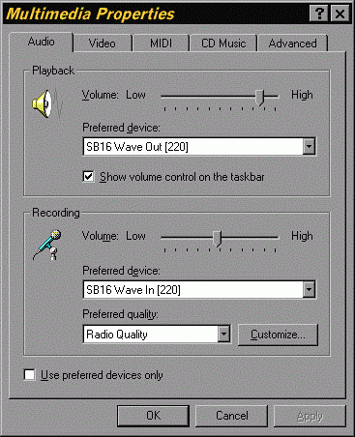The height and width of the screenshot is (437, 355).
Task: Open the Advanced tab
Action: 292,44
